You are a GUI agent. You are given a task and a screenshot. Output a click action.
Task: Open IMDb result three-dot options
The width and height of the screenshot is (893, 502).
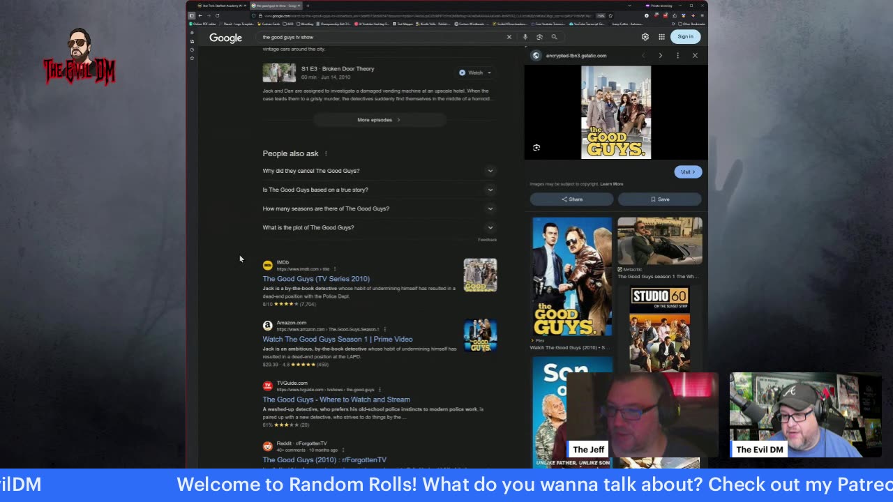[x=335, y=269]
